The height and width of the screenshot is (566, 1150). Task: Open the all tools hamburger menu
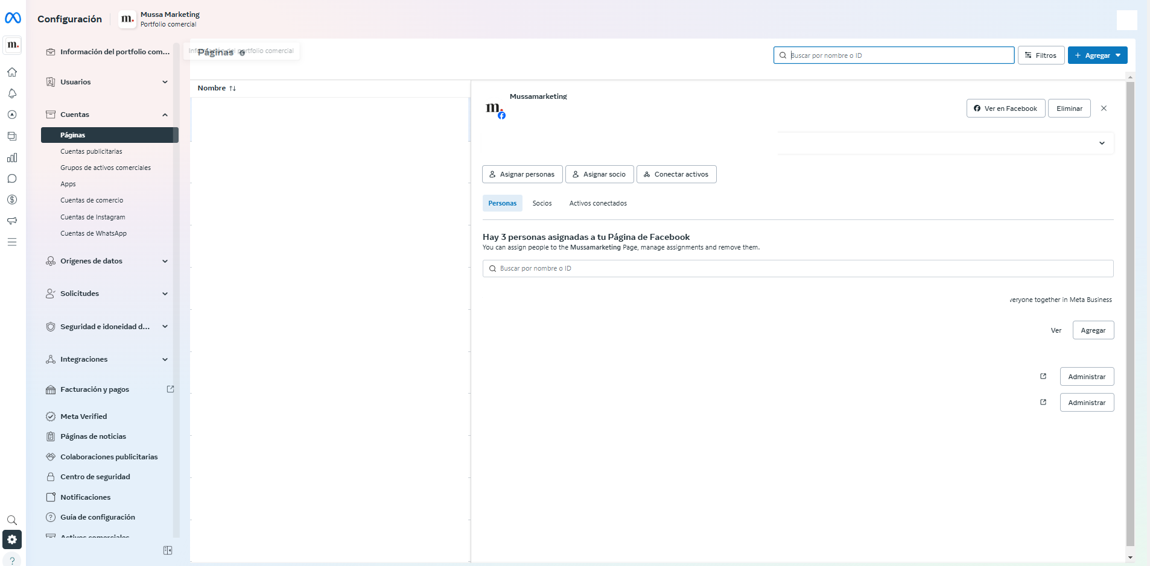point(12,242)
